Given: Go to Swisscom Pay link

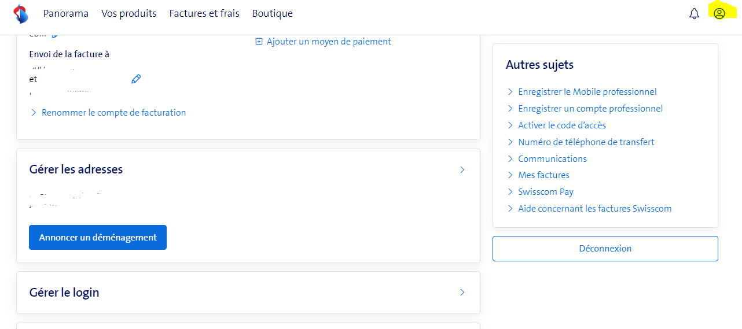Looking at the screenshot, I should (x=545, y=192).
